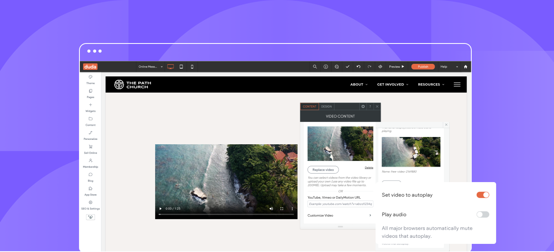Click the video volume icon

click(271, 209)
